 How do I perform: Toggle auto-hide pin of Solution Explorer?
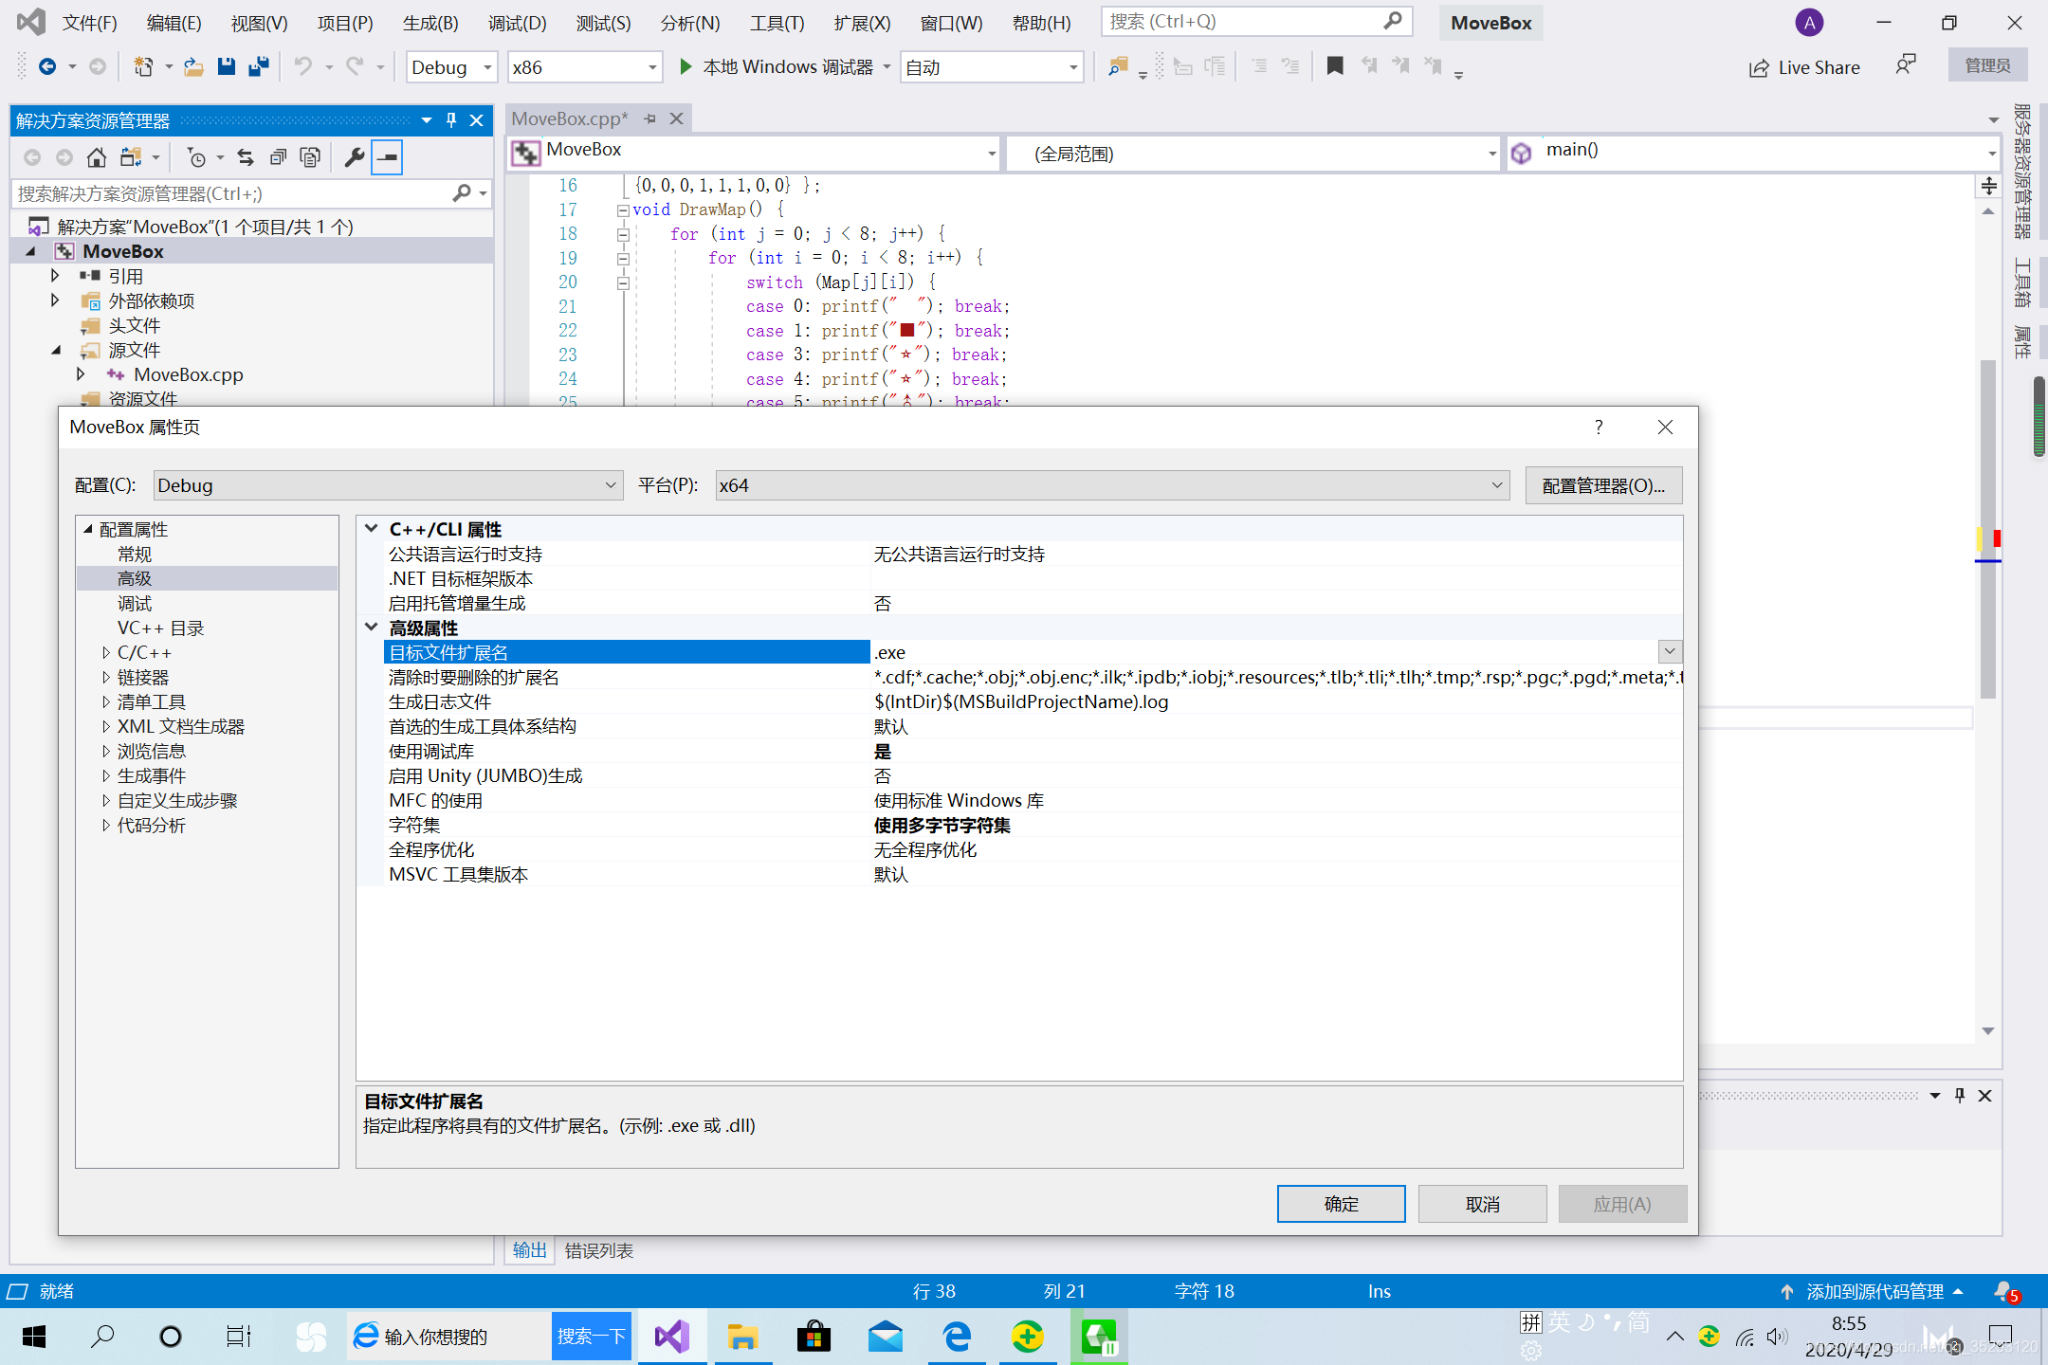click(451, 120)
